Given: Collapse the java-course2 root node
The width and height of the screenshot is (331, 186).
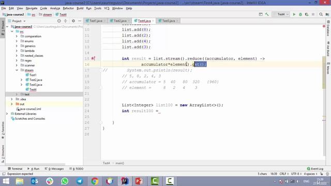Looking at the screenshot, I should tap(8, 26).
